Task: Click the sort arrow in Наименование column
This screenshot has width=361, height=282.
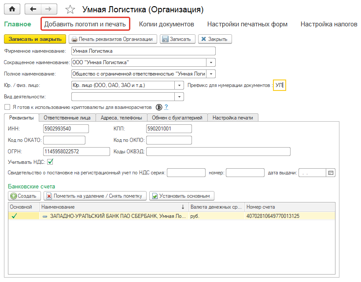Action: [183, 207]
